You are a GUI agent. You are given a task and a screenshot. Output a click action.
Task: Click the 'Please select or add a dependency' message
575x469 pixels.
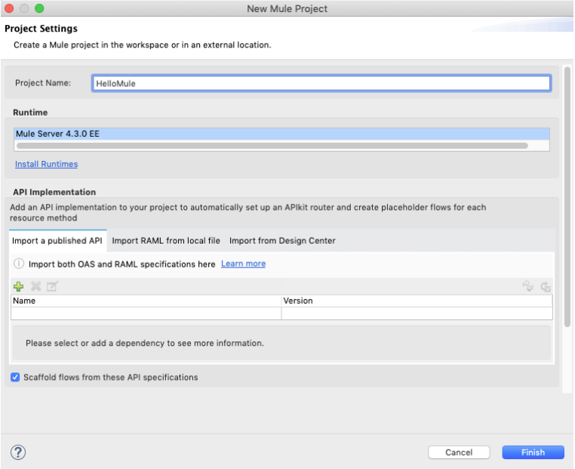click(145, 343)
